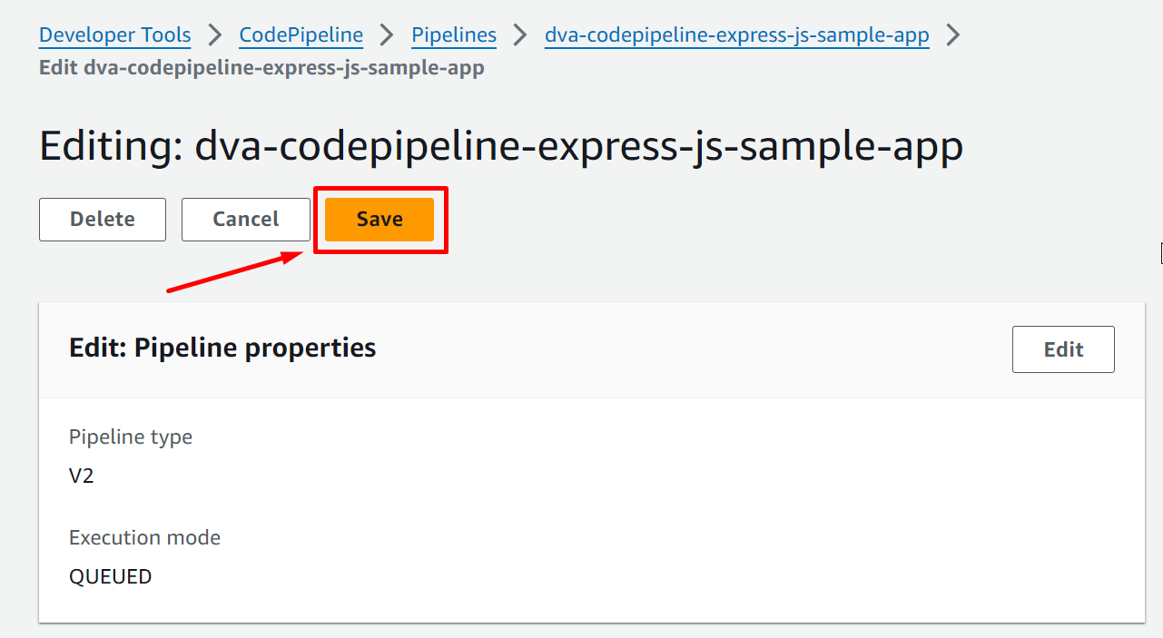The width and height of the screenshot is (1163, 638).
Task: Click the Pipeline type label
Action: pyautogui.click(x=131, y=437)
